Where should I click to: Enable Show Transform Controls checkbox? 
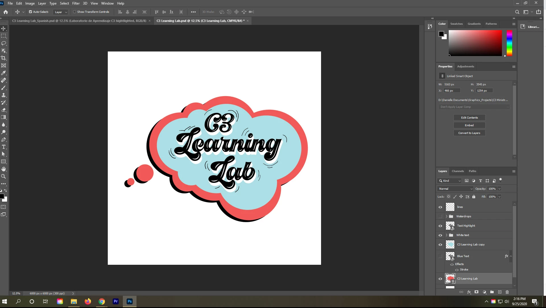tap(75, 12)
